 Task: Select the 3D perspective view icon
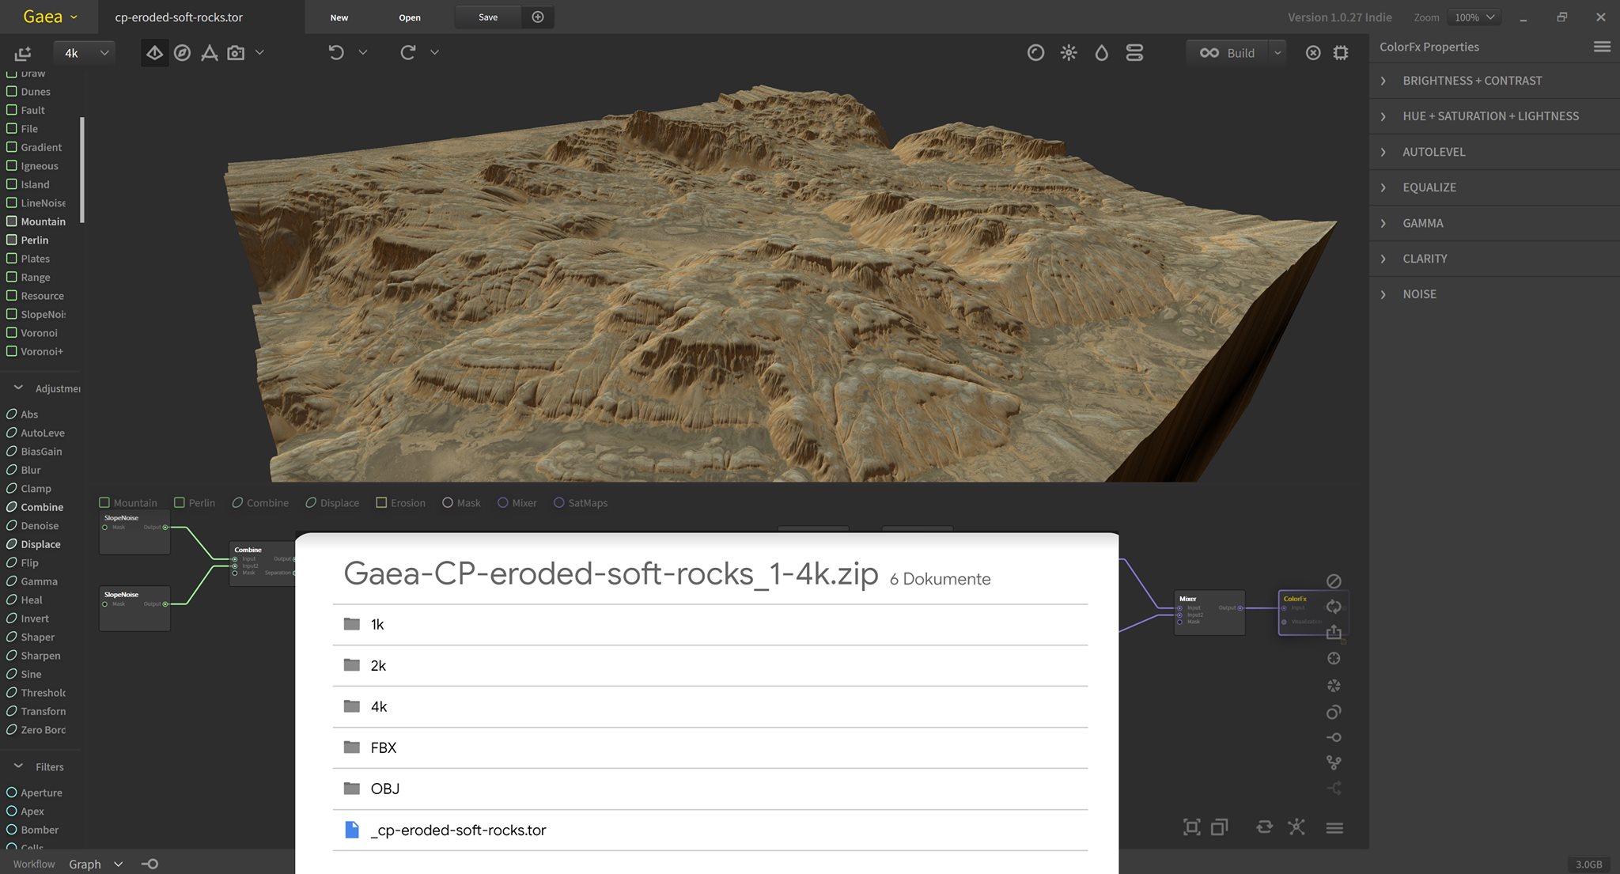coord(154,53)
